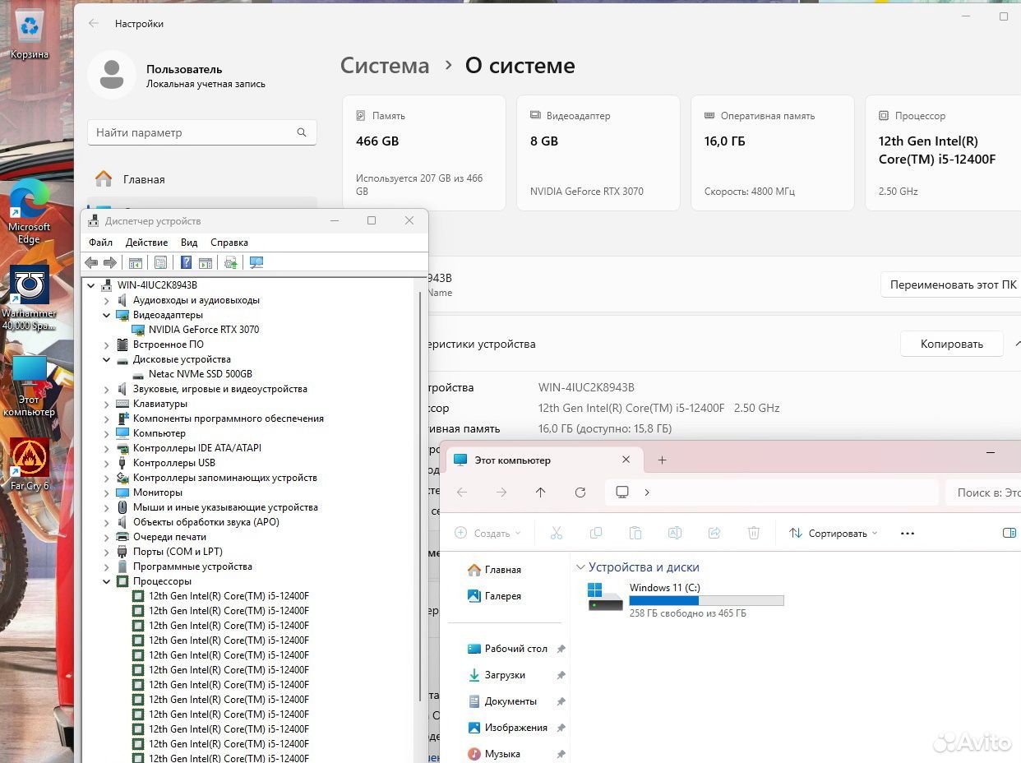The width and height of the screenshot is (1021, 763).
Task: Click the Найти параметр search field
Action: click(x=202, y=132)
